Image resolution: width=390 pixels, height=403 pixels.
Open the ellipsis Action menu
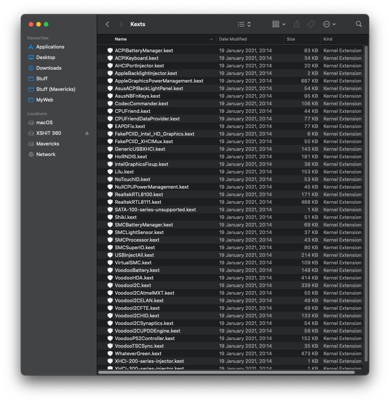329,24
